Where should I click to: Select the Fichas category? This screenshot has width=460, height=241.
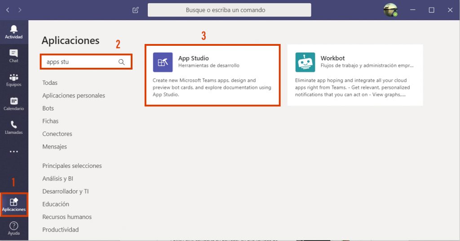pyautogui.click(x=50, y=121)
